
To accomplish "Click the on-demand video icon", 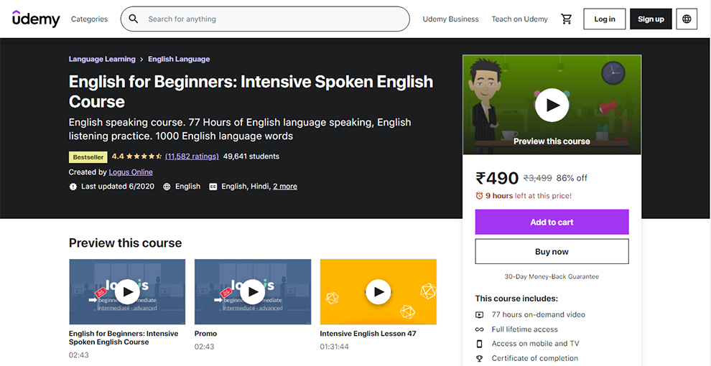I will pos(479,315).
